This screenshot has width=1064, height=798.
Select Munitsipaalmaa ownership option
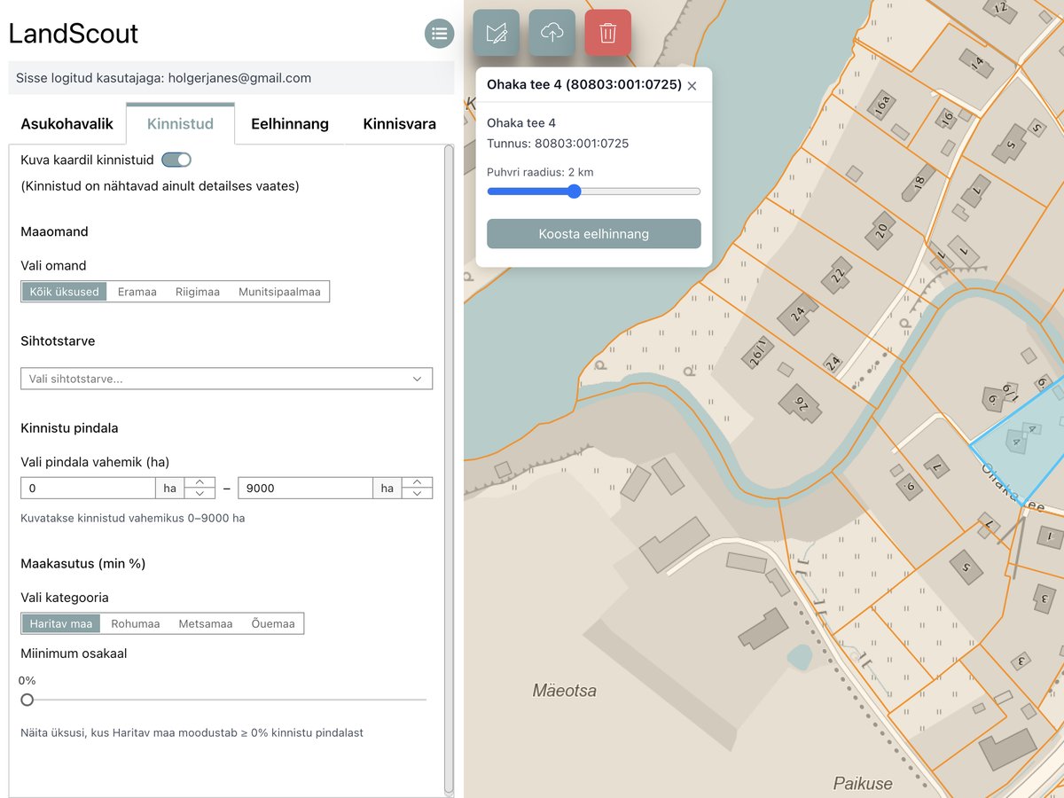click(x=279, y=292)
